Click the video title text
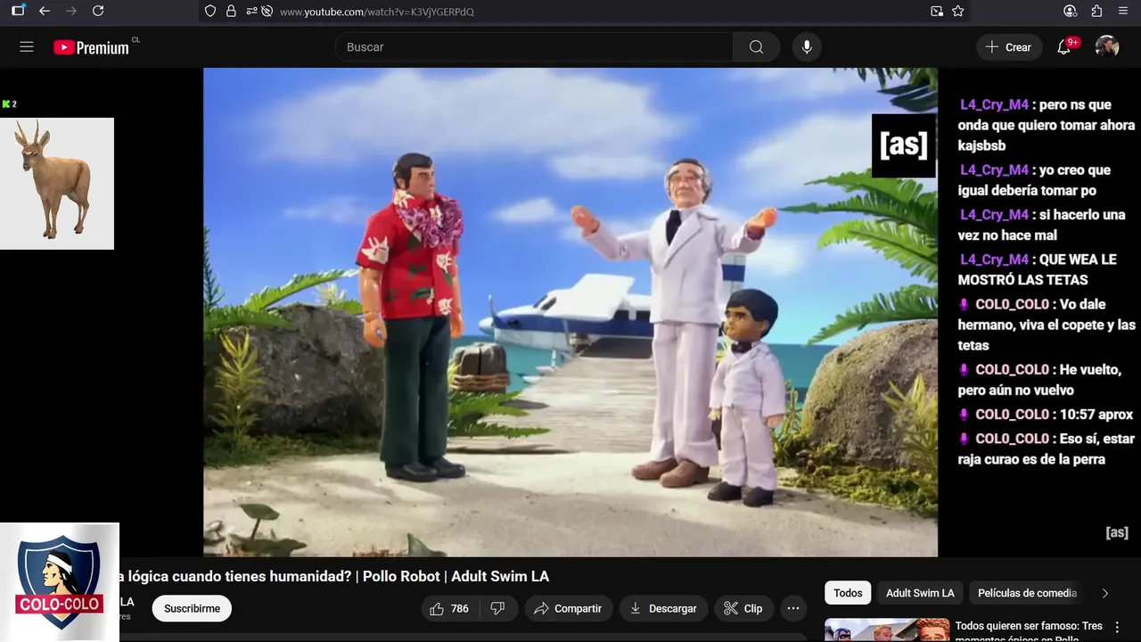Image resolution: width=1141 pixels, height=642 pixels. click(x=334, y=576)
